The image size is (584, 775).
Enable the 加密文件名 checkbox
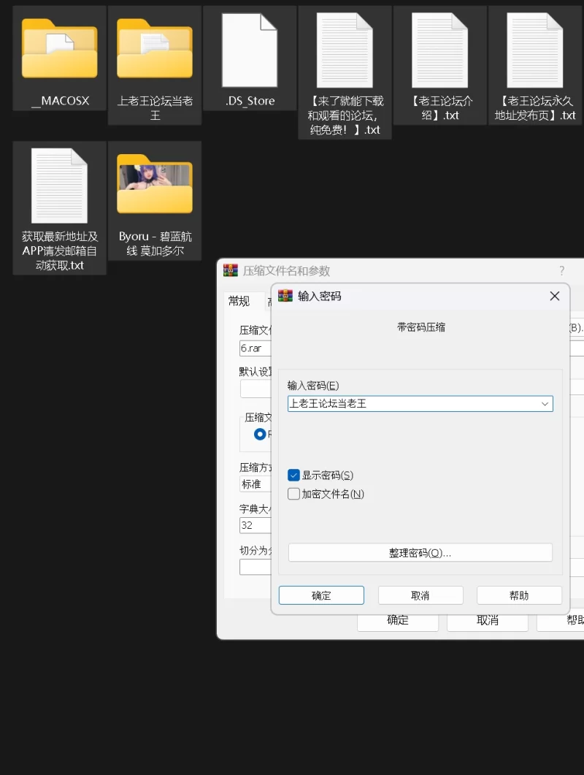click(294, 495)
